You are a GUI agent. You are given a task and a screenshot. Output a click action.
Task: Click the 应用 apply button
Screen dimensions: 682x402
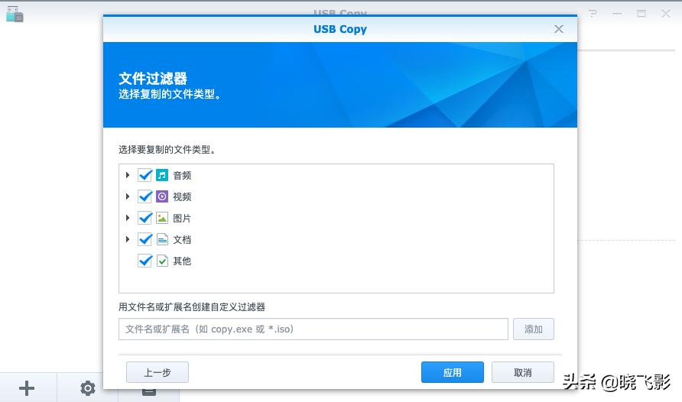pos(453,372)
